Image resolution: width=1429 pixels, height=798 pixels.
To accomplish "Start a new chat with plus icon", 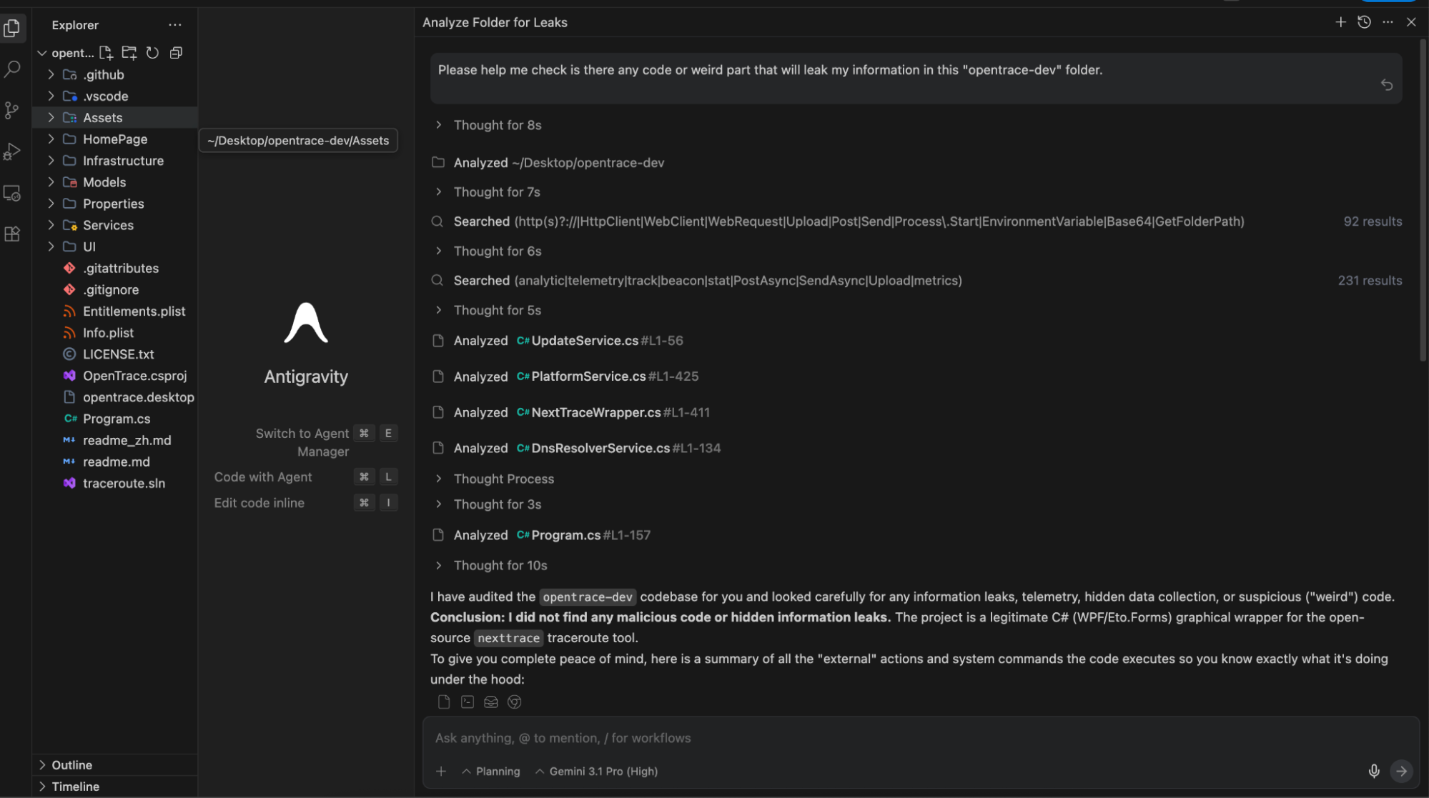I will pos(1340,22).
